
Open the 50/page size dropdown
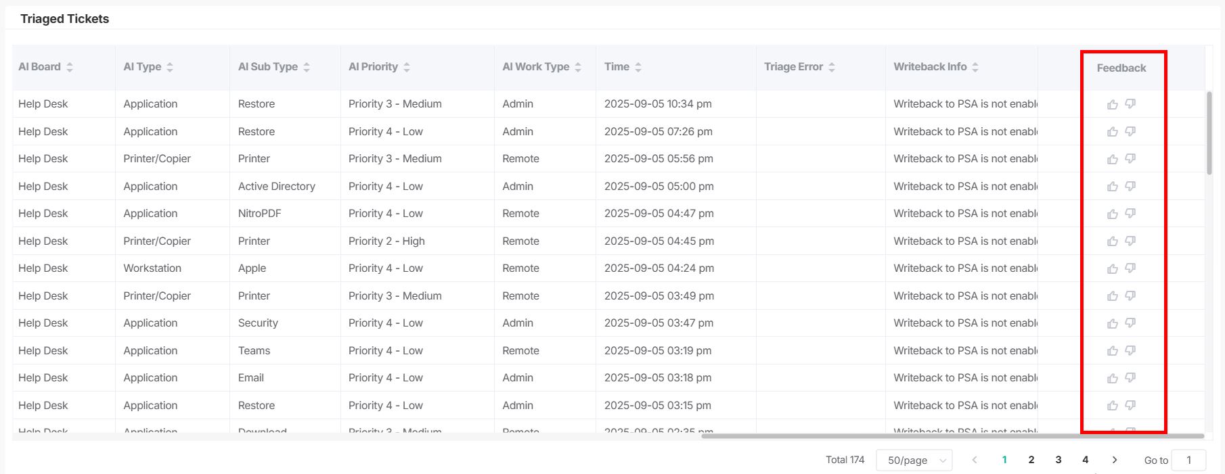(x=914, y=460)
